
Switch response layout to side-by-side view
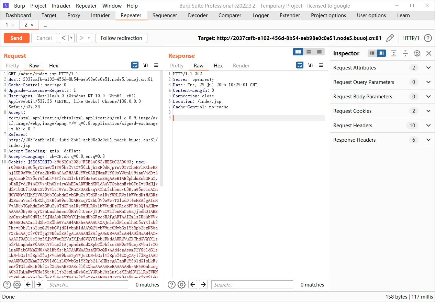click(298, 52)
